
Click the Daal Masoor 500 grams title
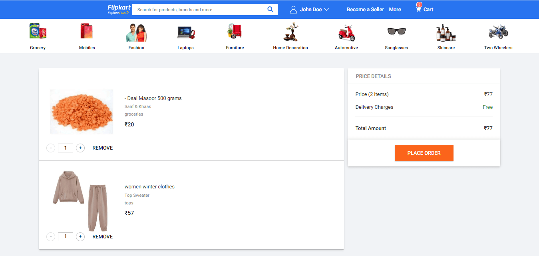pyautogui.click(x=153, y=98)
